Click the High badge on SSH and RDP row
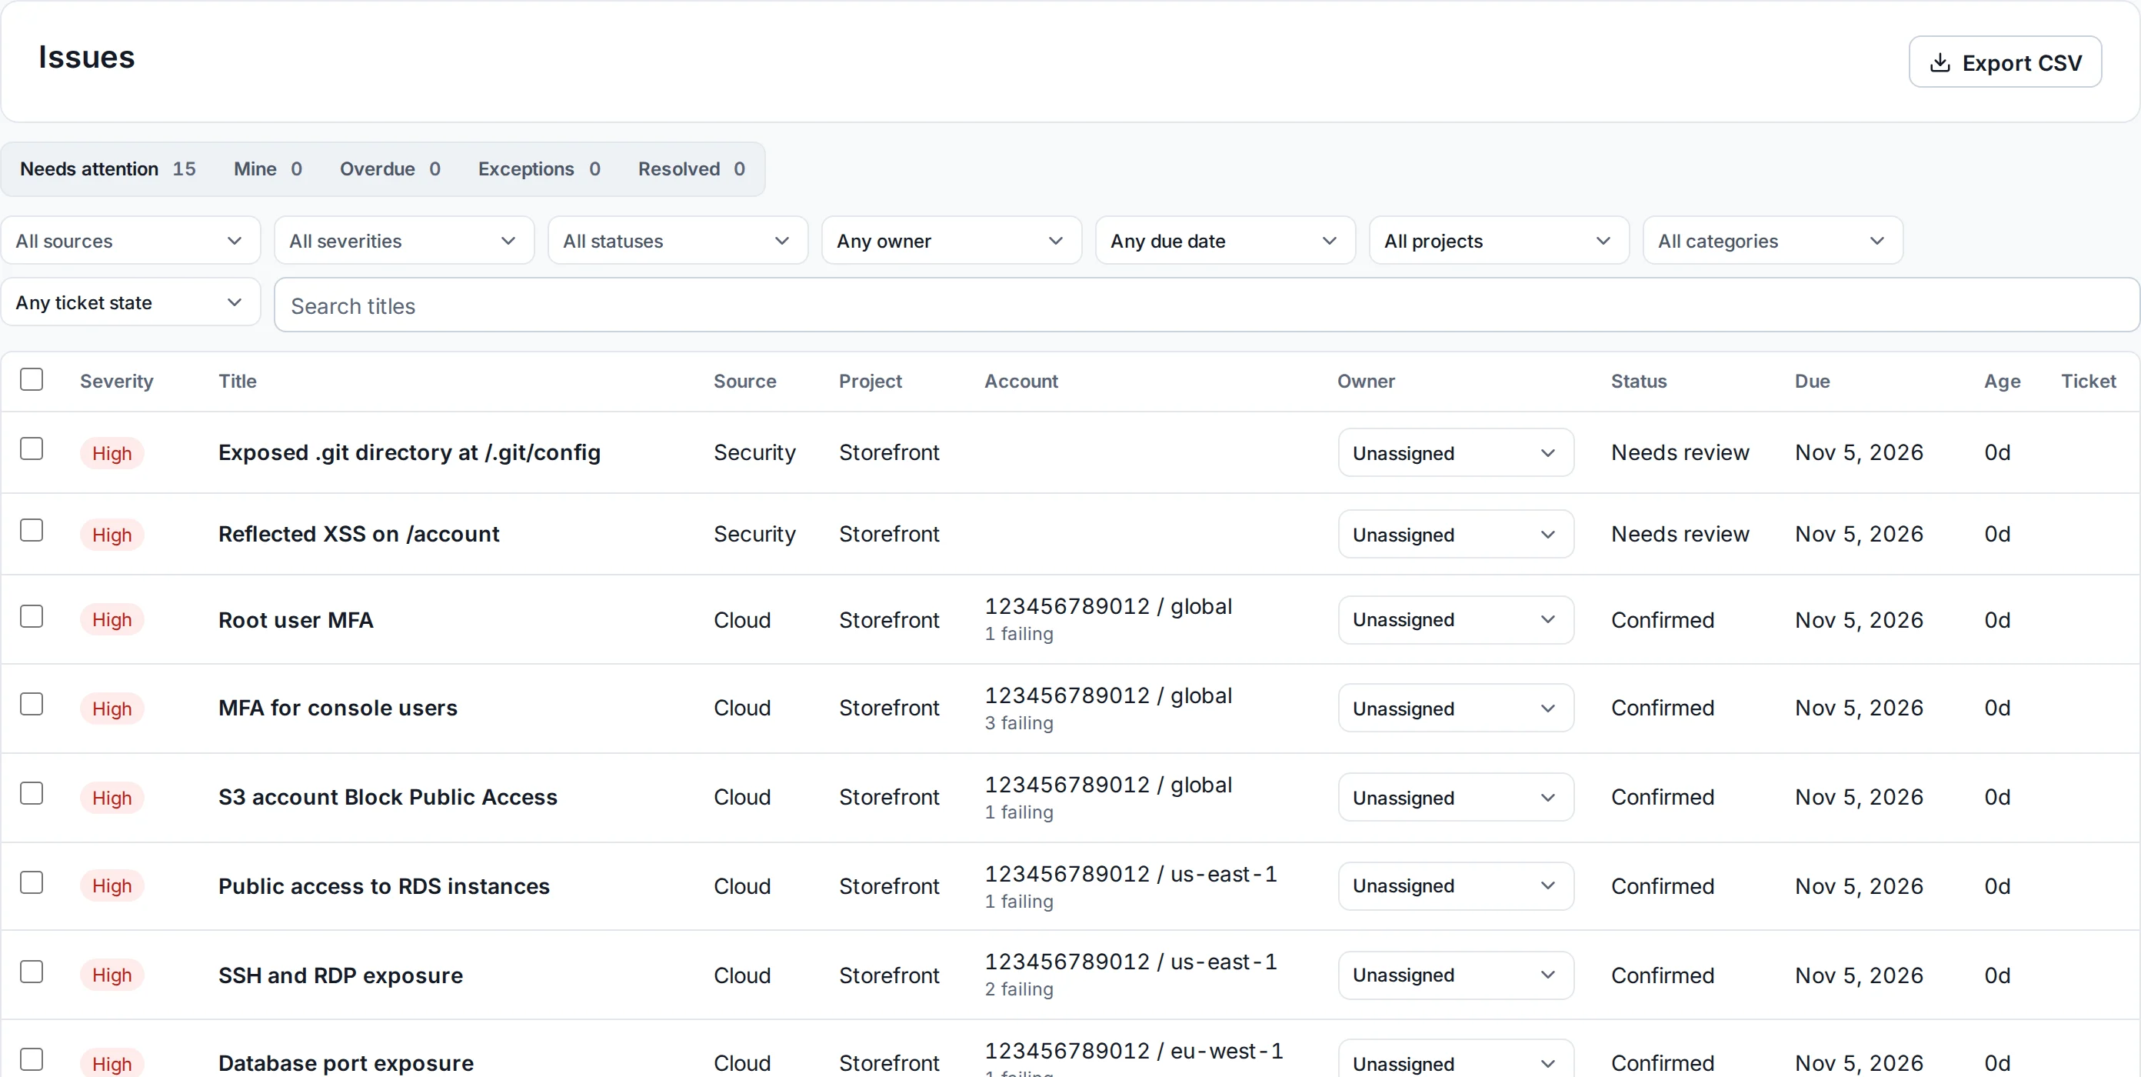The width and height of the screenshot is (2141, 1077). pos(112,975)
